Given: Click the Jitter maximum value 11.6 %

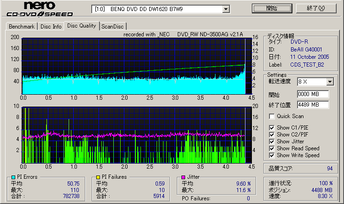Looking at the screenshot, I should click(x=244, y=190).
